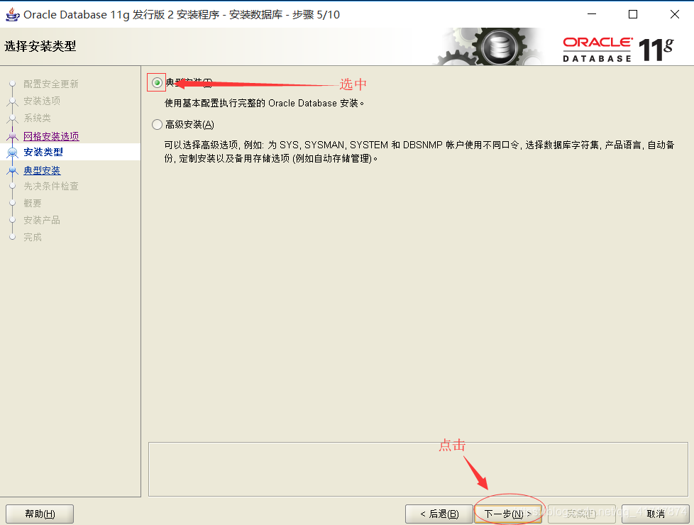Click inside the empty message area at bottom
Viewport: 694px width, 525px height.
point(418,469)
